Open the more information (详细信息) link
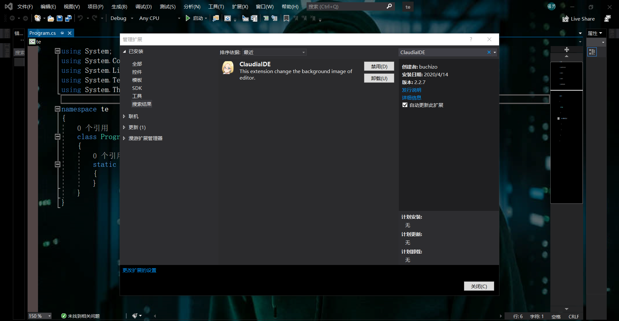 (411, 98)
